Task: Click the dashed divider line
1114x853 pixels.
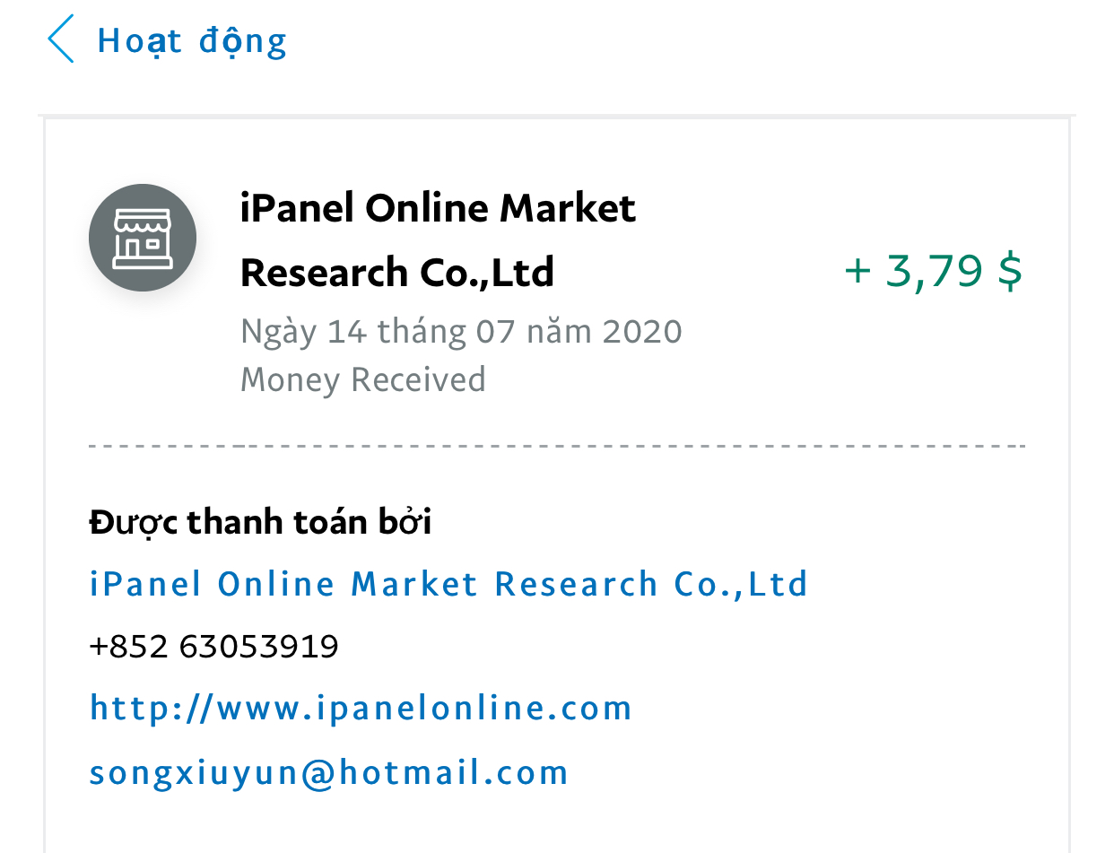Action: [x=556, y=445]
